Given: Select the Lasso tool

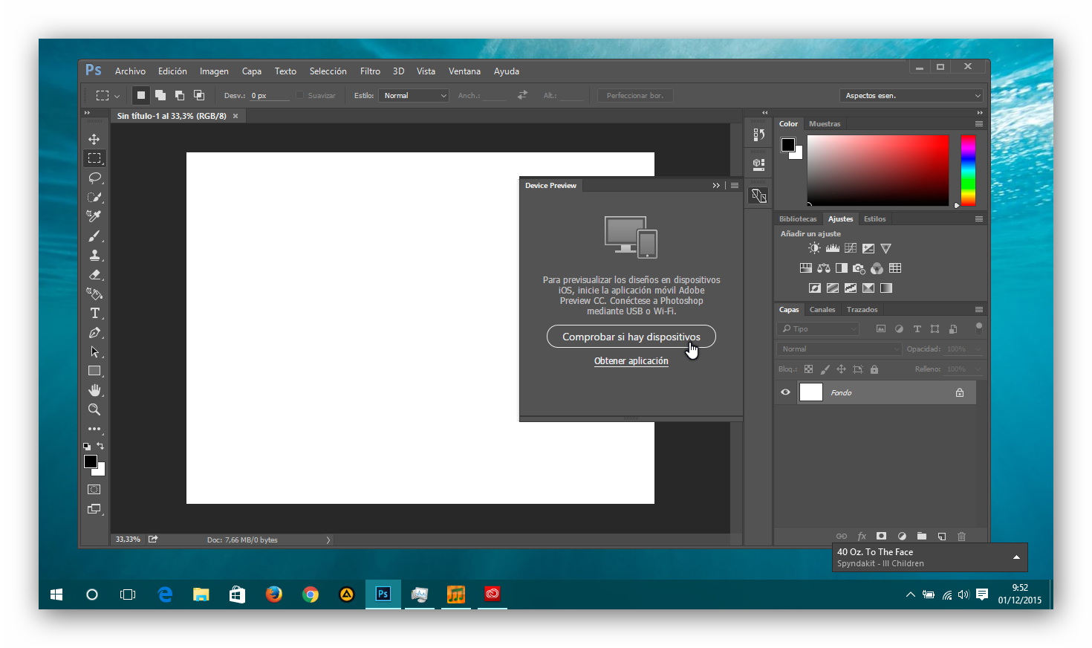Looking at the screenshot, I should (x=94, y=178).
